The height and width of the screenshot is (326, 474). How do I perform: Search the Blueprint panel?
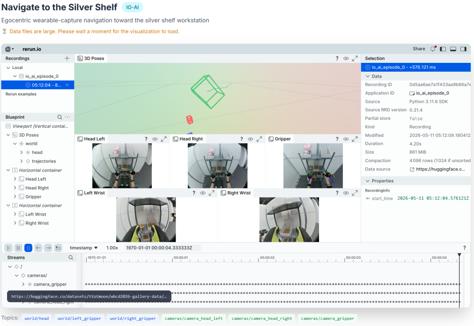coord(60,117)
